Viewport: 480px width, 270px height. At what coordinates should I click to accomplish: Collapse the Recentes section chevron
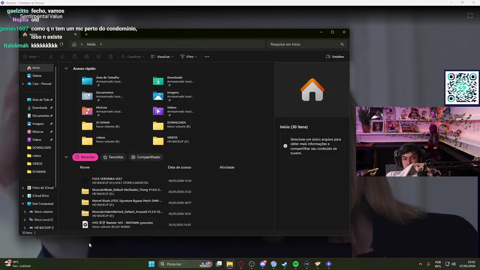pos(66,157)
